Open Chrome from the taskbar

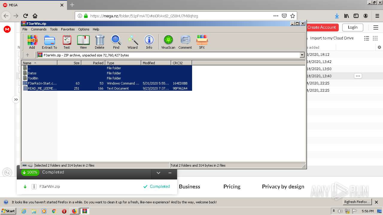54,211
